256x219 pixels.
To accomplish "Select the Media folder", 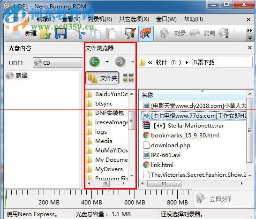I will tap(99, 141).
